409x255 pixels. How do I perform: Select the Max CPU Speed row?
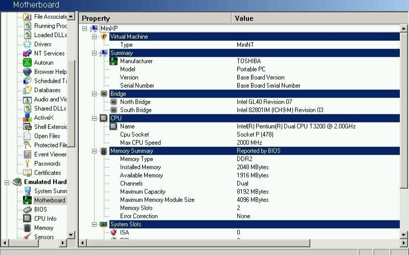pyautogui.click(x=254, y=143)
